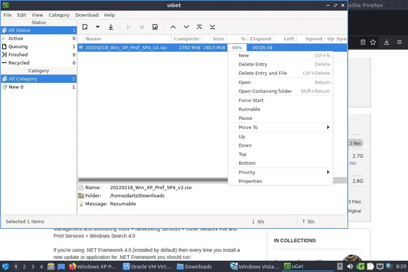This screenshot has width=408, height=272.
Task: Select the Recycled status filter
Action: point(39,63)
